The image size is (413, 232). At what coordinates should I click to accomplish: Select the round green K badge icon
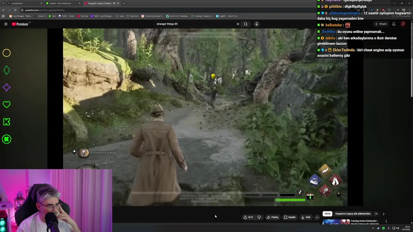coord(6,139)
